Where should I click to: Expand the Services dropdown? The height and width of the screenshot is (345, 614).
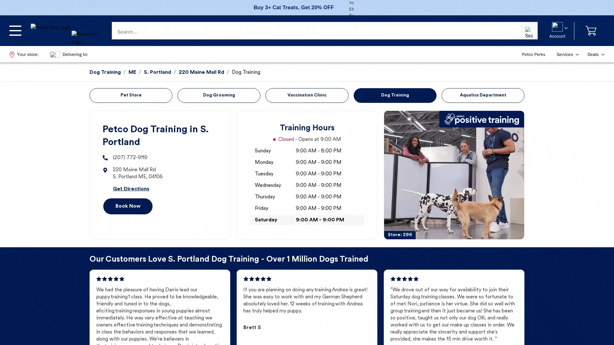click(567, 55)
